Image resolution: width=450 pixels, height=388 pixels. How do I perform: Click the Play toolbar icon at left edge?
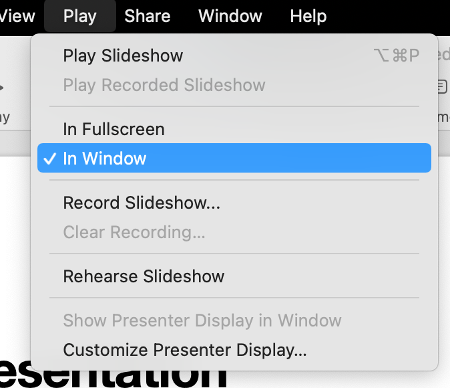pyautogui.click(x=3, y=88)
